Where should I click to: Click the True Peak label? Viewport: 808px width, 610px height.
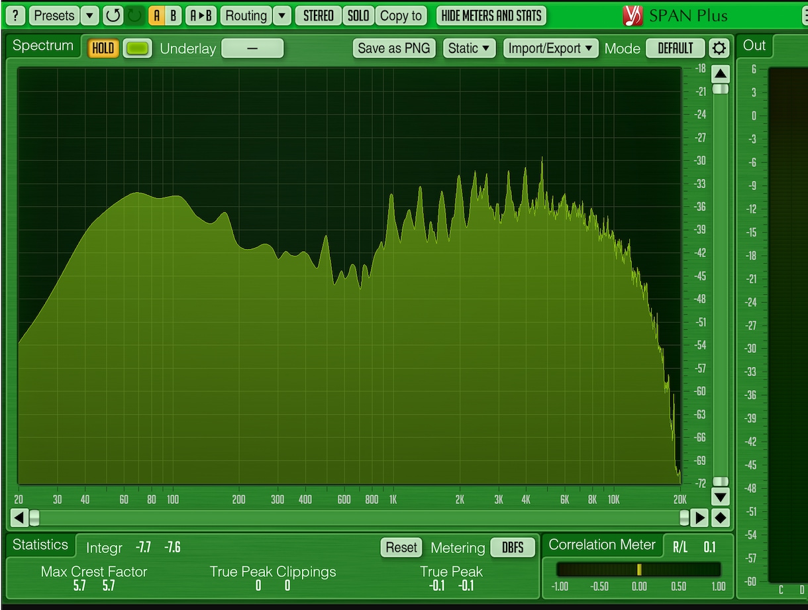point(451,572)
